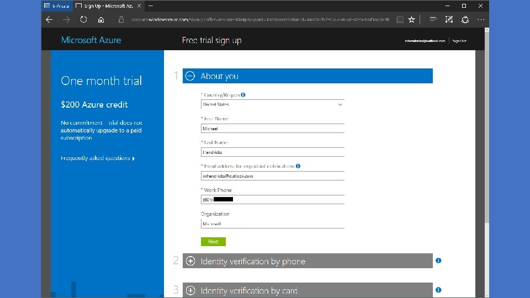Open the browser home page icon

click(x=101, y=20)
